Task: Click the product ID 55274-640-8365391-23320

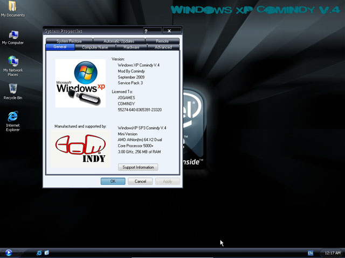Action: click(140, 110)
